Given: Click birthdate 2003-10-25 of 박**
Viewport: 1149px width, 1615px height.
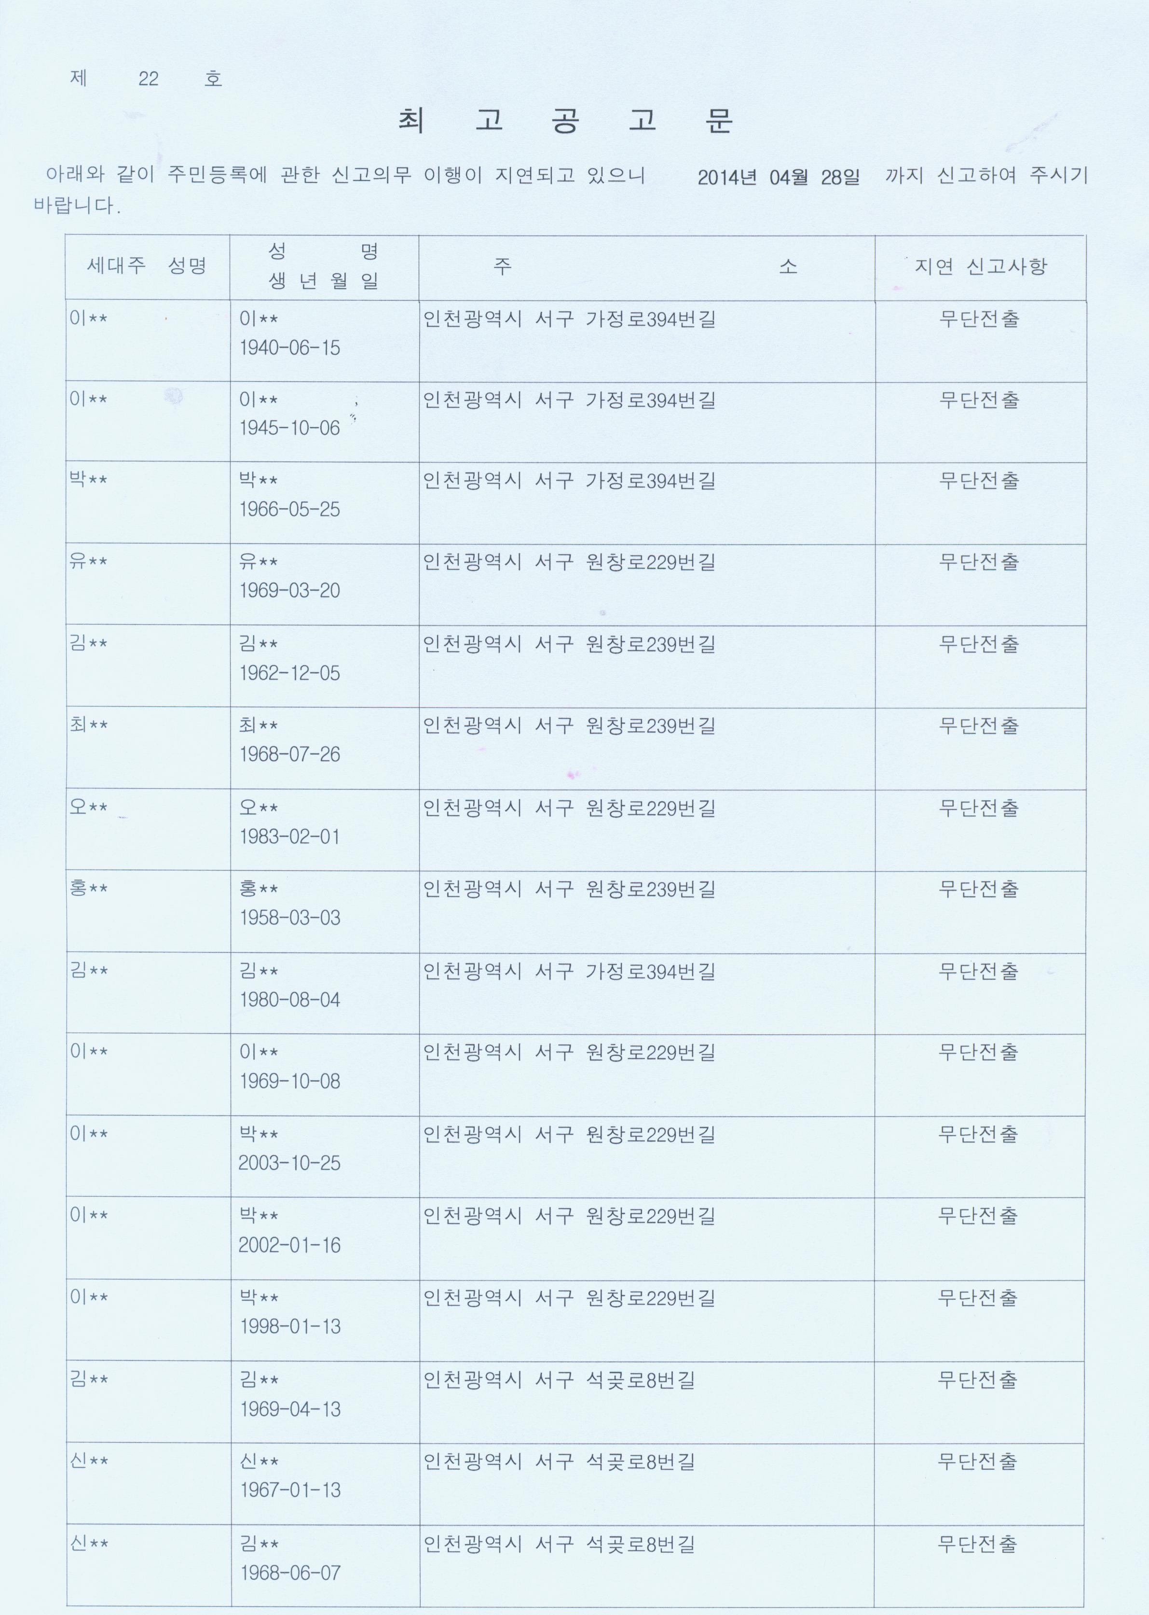Looking at the screenshot, I should (x=289, y=1163).
